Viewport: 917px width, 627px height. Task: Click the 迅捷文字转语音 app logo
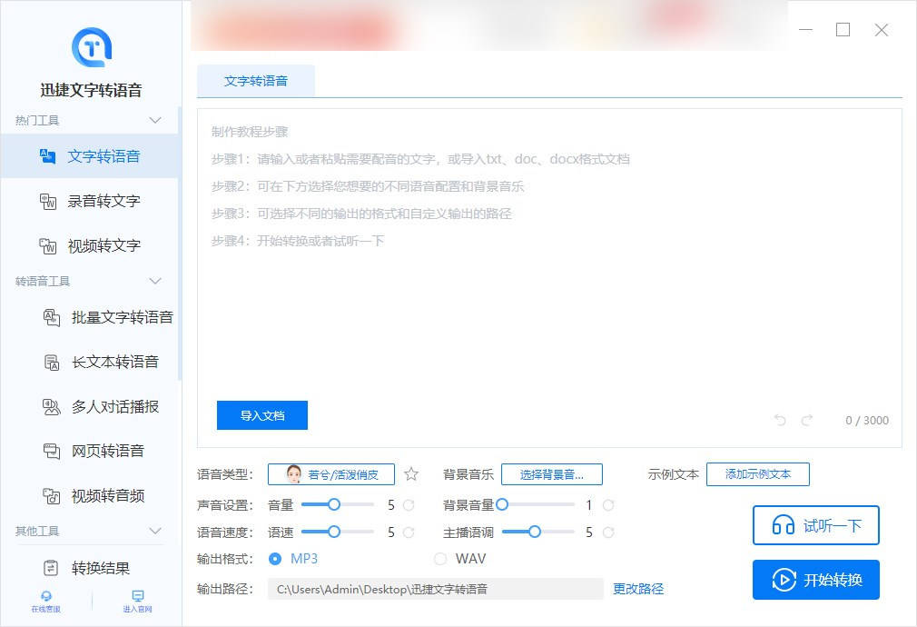pyautogui.click(x=91, y=47)
